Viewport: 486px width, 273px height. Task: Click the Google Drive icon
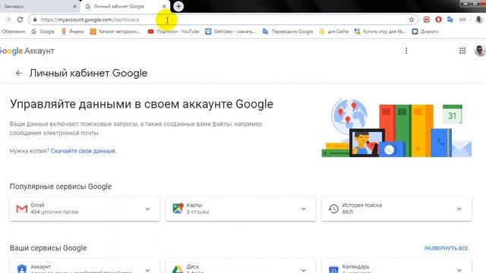click(178, 269)
